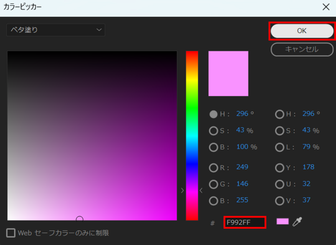Select the Green channel radio button
The image size is (336, 245).
214,184
